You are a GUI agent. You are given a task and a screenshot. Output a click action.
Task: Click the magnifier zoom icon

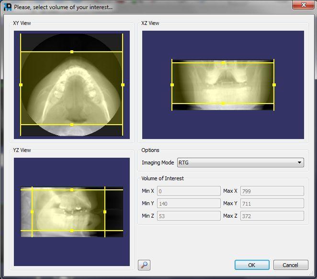tap(143, 265)
